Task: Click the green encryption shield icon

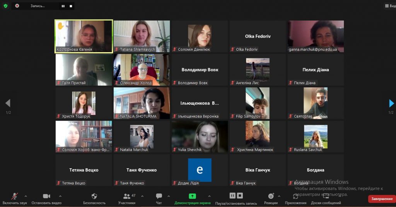Action: tap(5, 6)
